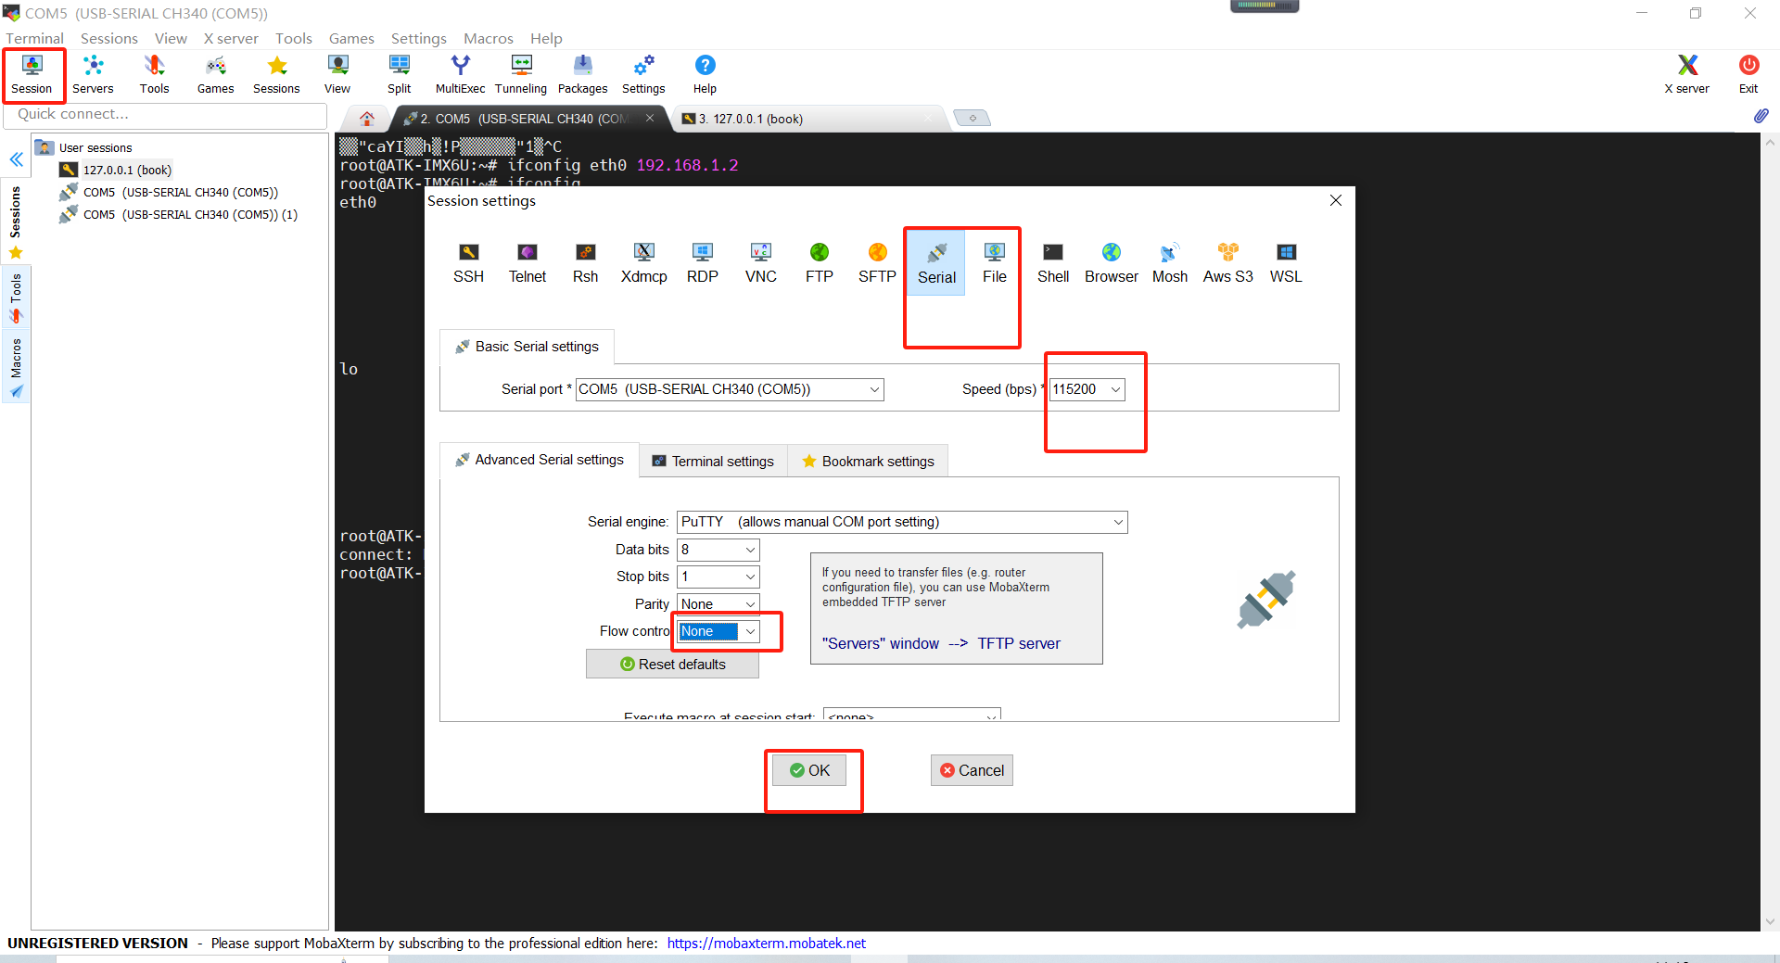Open the mobaxterm.mobatek.net link
Viewport: 1780px width, 963px height.
[x=767, y=943]
